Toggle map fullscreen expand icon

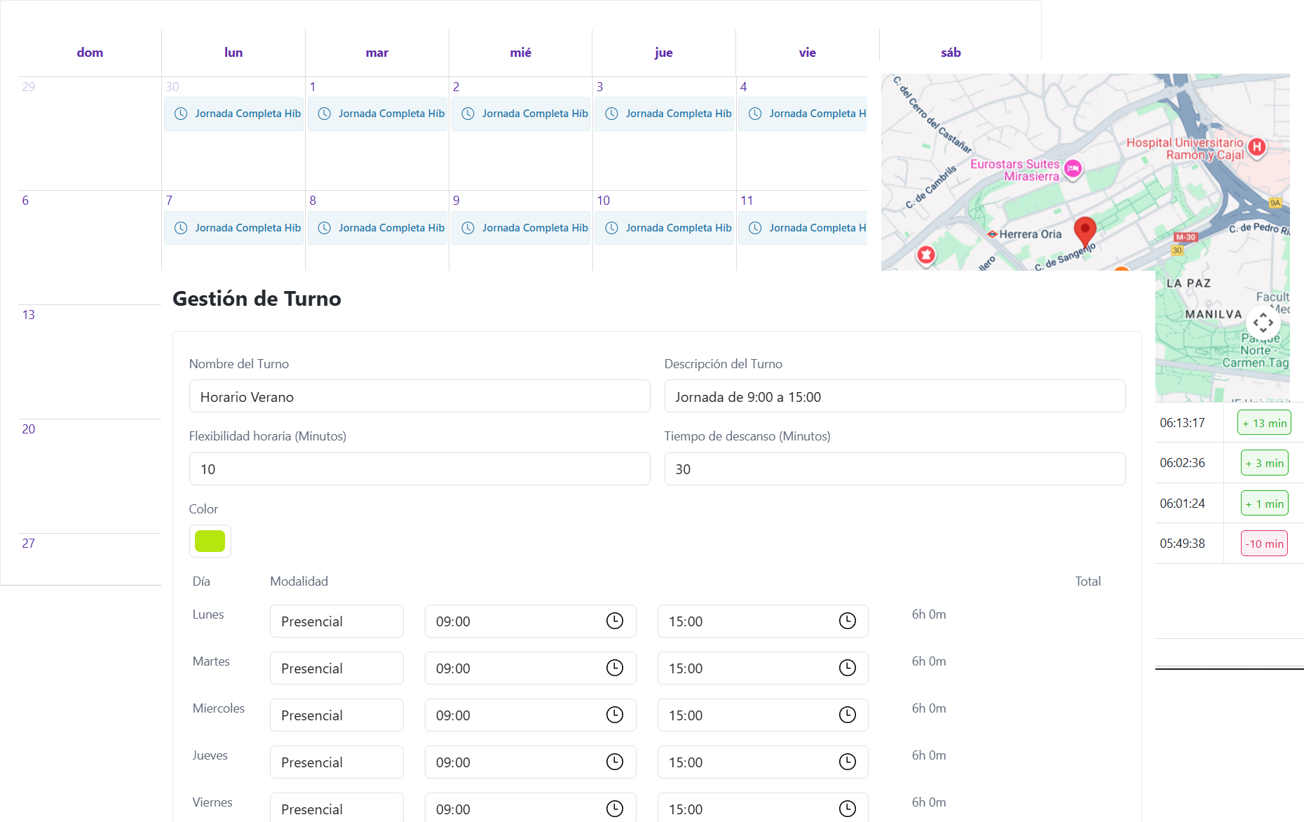tap(1263, 323)
